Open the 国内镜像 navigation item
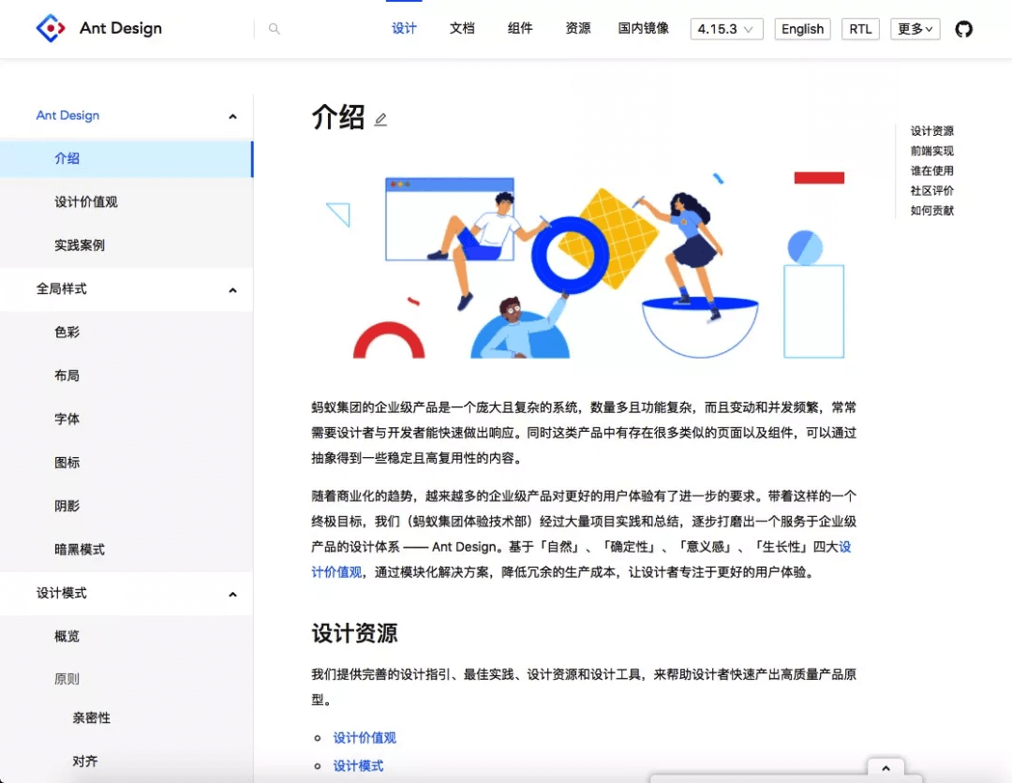This screenshot has height=783, width=1012. coord(644,28)
